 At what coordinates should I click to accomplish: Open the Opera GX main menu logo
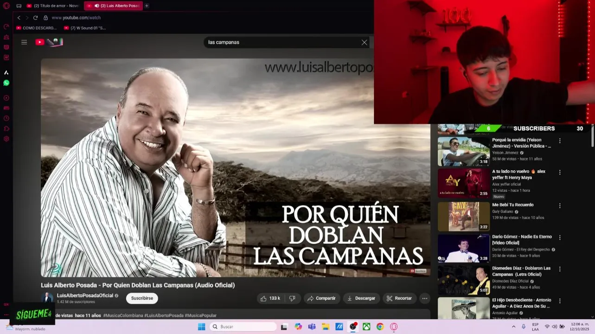point(6,6)
